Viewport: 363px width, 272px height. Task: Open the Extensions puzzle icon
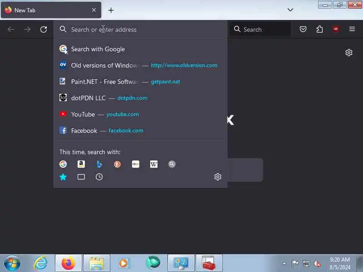(319, 29)
